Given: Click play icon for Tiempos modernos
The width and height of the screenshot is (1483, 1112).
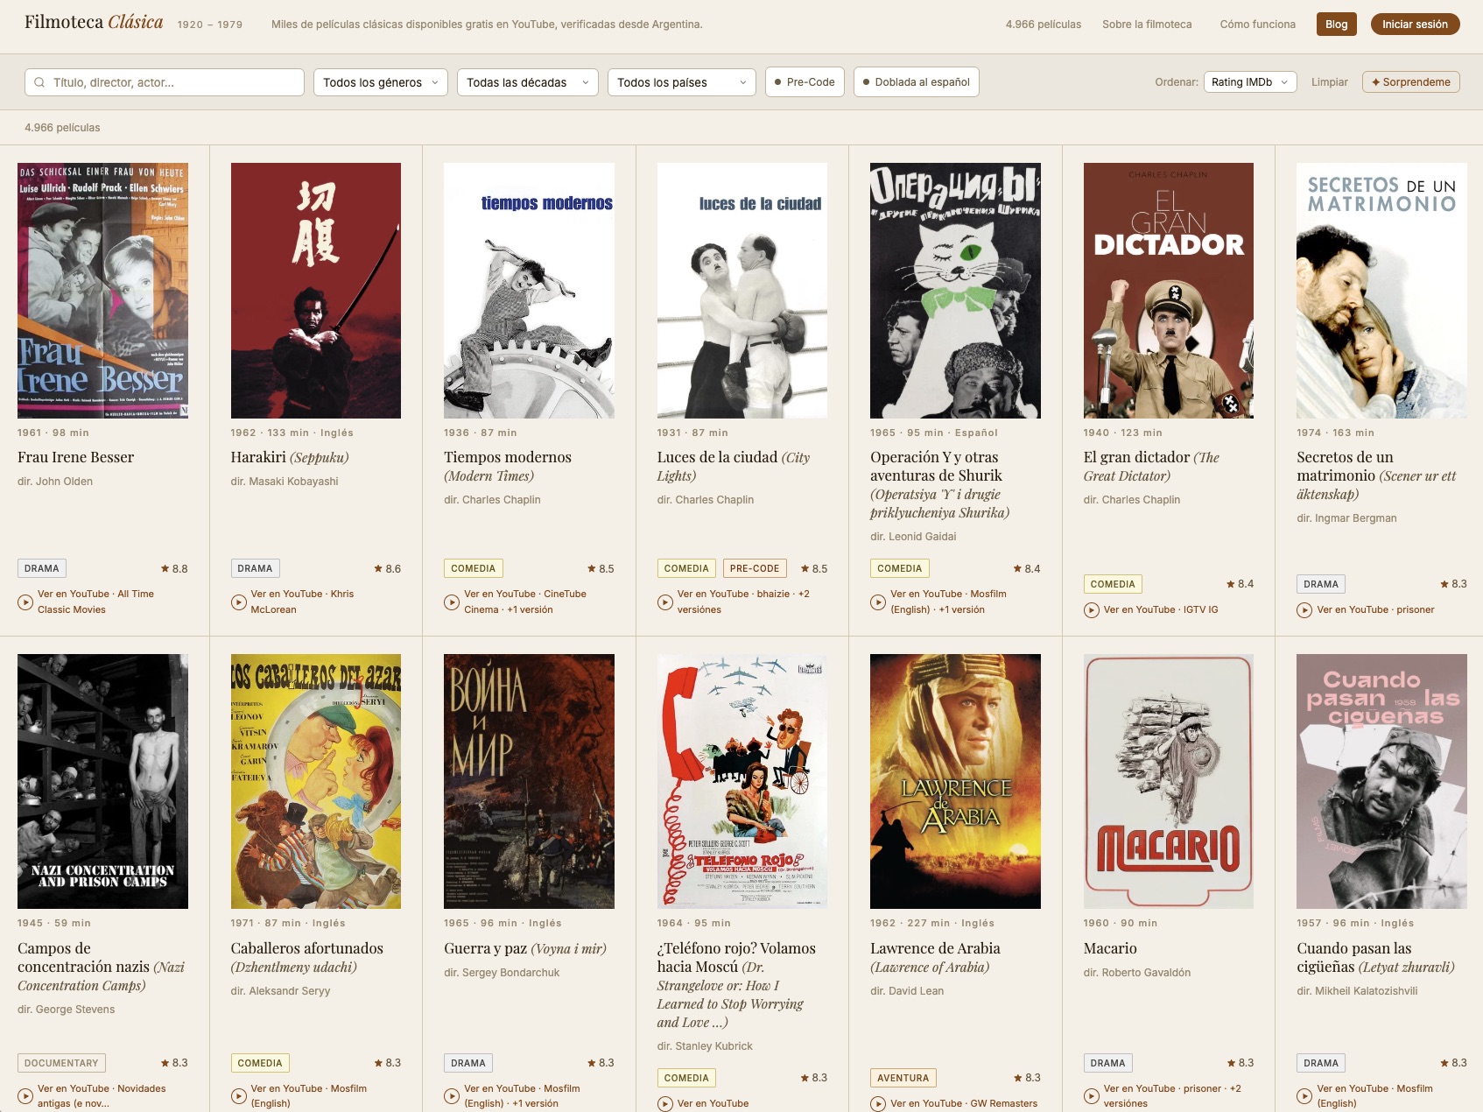Looking at the screenshot, I should tap(452, 602).
